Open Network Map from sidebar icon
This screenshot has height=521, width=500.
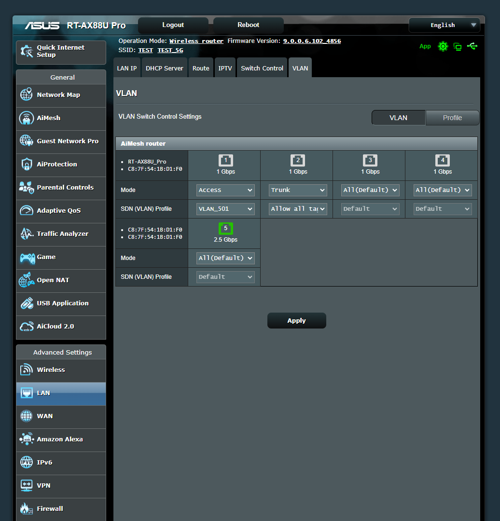(x=27, y=95)
